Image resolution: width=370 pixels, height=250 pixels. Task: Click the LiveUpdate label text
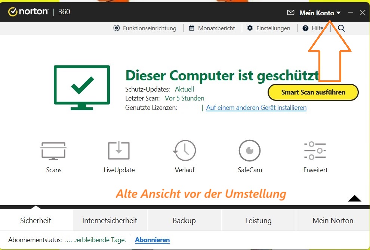[x=119, y=170]
